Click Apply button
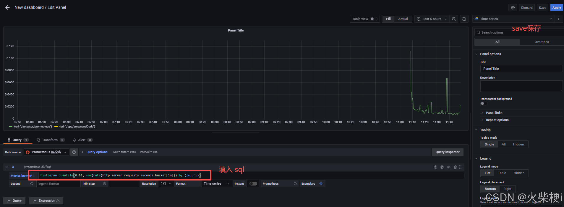The height and width of the screenshot is (207, 564). coord(557,8)
